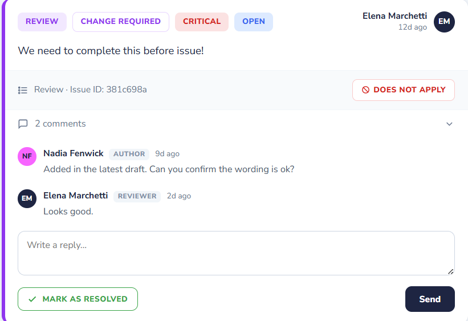Click the green checkmark icon on resolve button
The height and width of the screenshot is (321, 468).
tap(32, 299)
